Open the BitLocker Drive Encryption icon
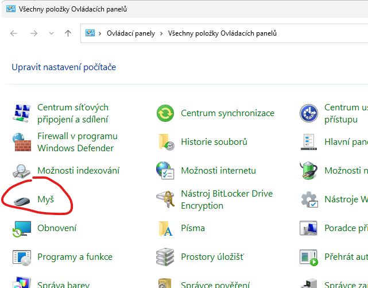This screenshot has height=288, width=368. click(165, 199)
